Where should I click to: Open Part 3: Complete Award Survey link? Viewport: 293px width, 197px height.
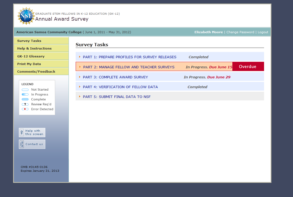115,77
